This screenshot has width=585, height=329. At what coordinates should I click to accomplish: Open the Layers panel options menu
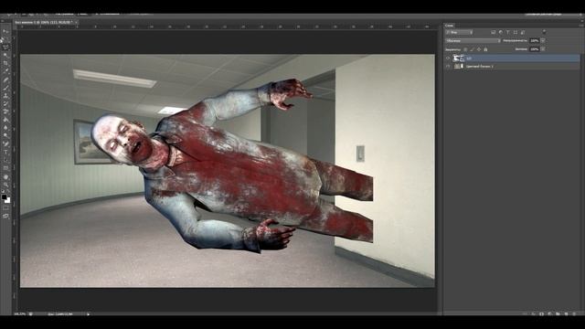click(581, 26)
